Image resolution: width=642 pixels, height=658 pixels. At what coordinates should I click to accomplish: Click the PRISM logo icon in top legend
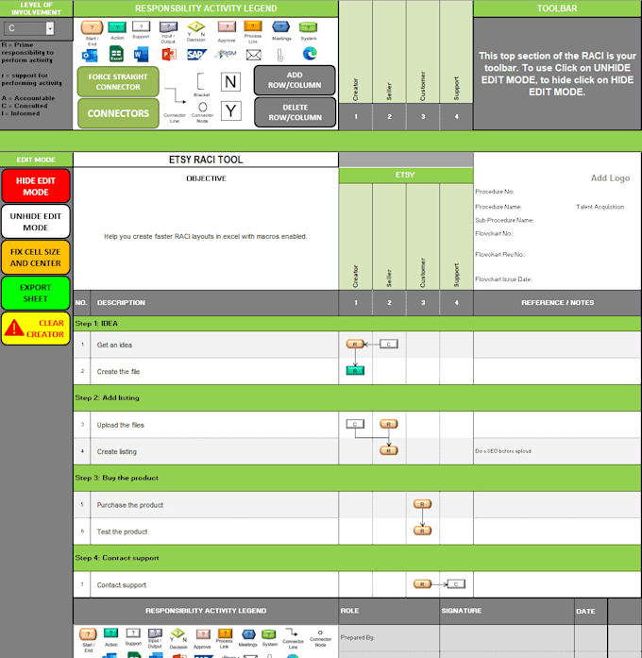pos(226,54)
